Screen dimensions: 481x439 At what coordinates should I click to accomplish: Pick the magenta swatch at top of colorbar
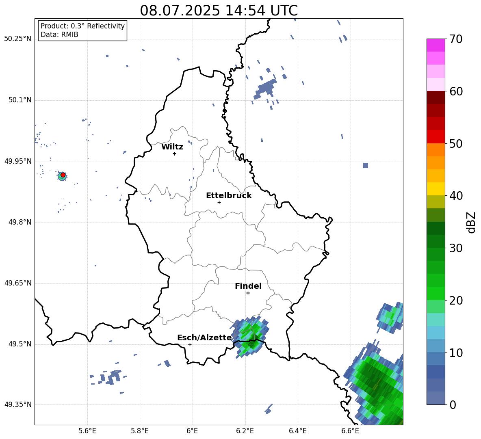click(x=435, y=45)
